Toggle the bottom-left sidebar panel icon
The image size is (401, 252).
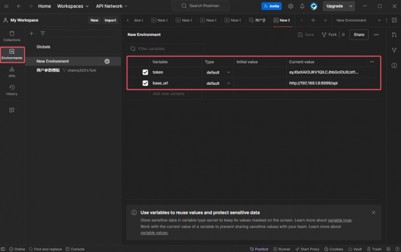point(3,249)
